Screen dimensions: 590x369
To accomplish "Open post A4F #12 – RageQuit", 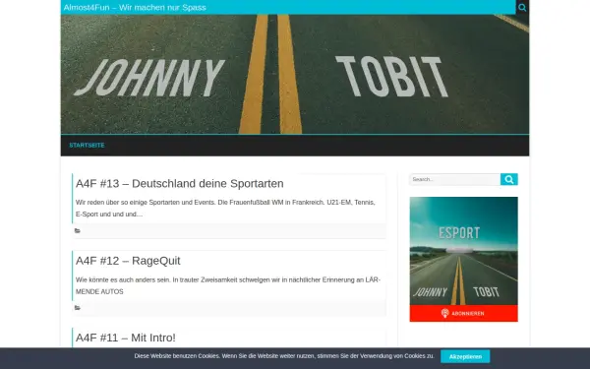I will 128,261.
